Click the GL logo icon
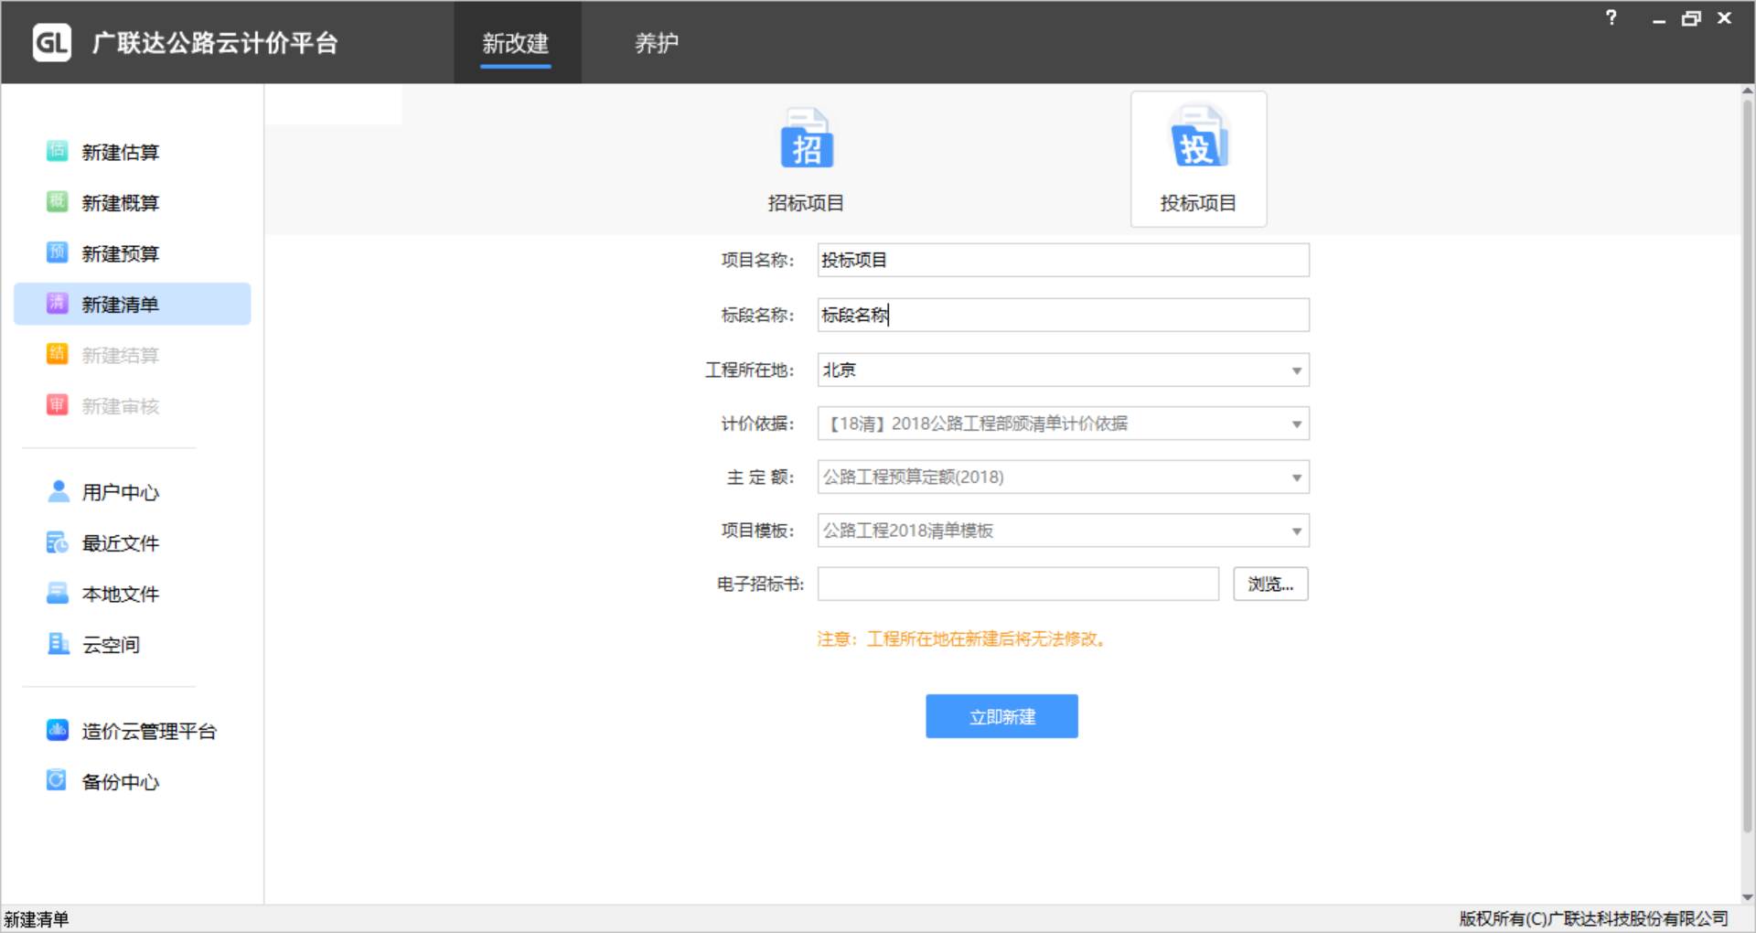 tap(52, 43)
